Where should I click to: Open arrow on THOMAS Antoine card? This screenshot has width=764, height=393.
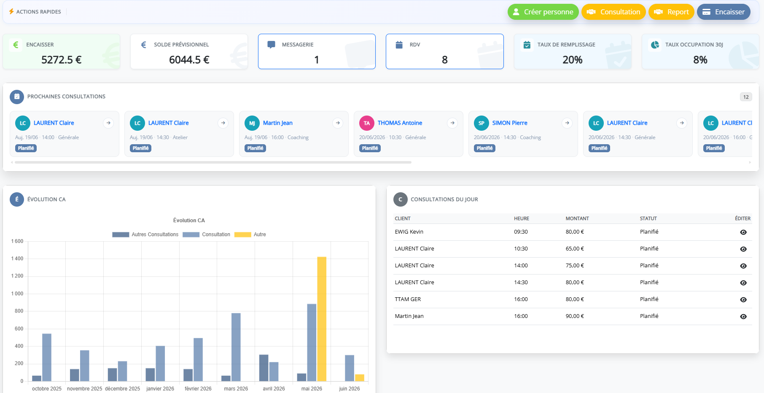452,123
